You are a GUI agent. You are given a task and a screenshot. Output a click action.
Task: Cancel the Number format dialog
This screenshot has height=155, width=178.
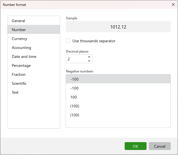coord(159,146)
